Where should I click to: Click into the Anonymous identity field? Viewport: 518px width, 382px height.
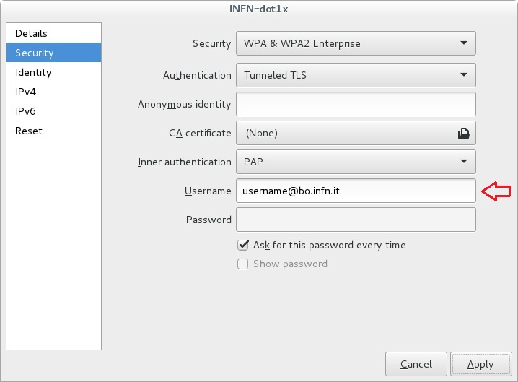click(x=356, y=104)
